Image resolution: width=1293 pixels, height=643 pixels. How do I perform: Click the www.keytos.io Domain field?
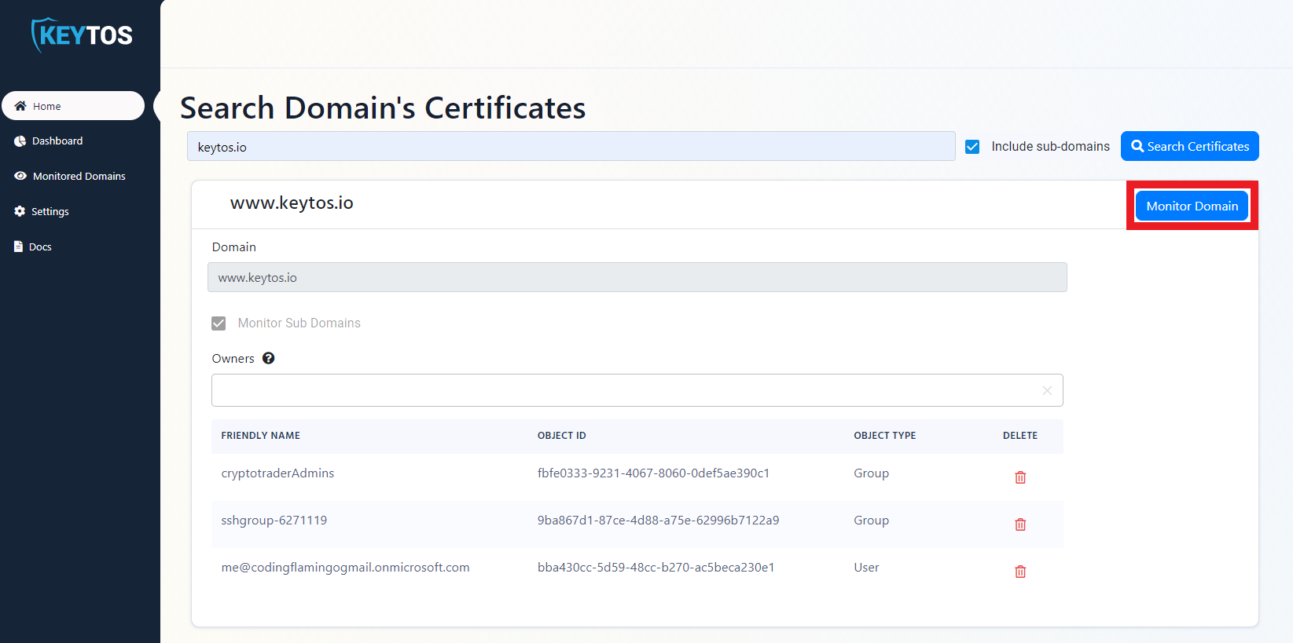click(x=637, y=277)
